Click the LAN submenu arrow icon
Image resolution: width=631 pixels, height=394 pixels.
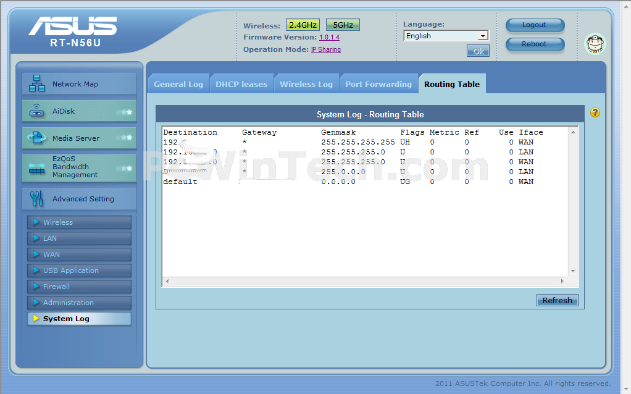pyautogui.click(x=36, y=238)
